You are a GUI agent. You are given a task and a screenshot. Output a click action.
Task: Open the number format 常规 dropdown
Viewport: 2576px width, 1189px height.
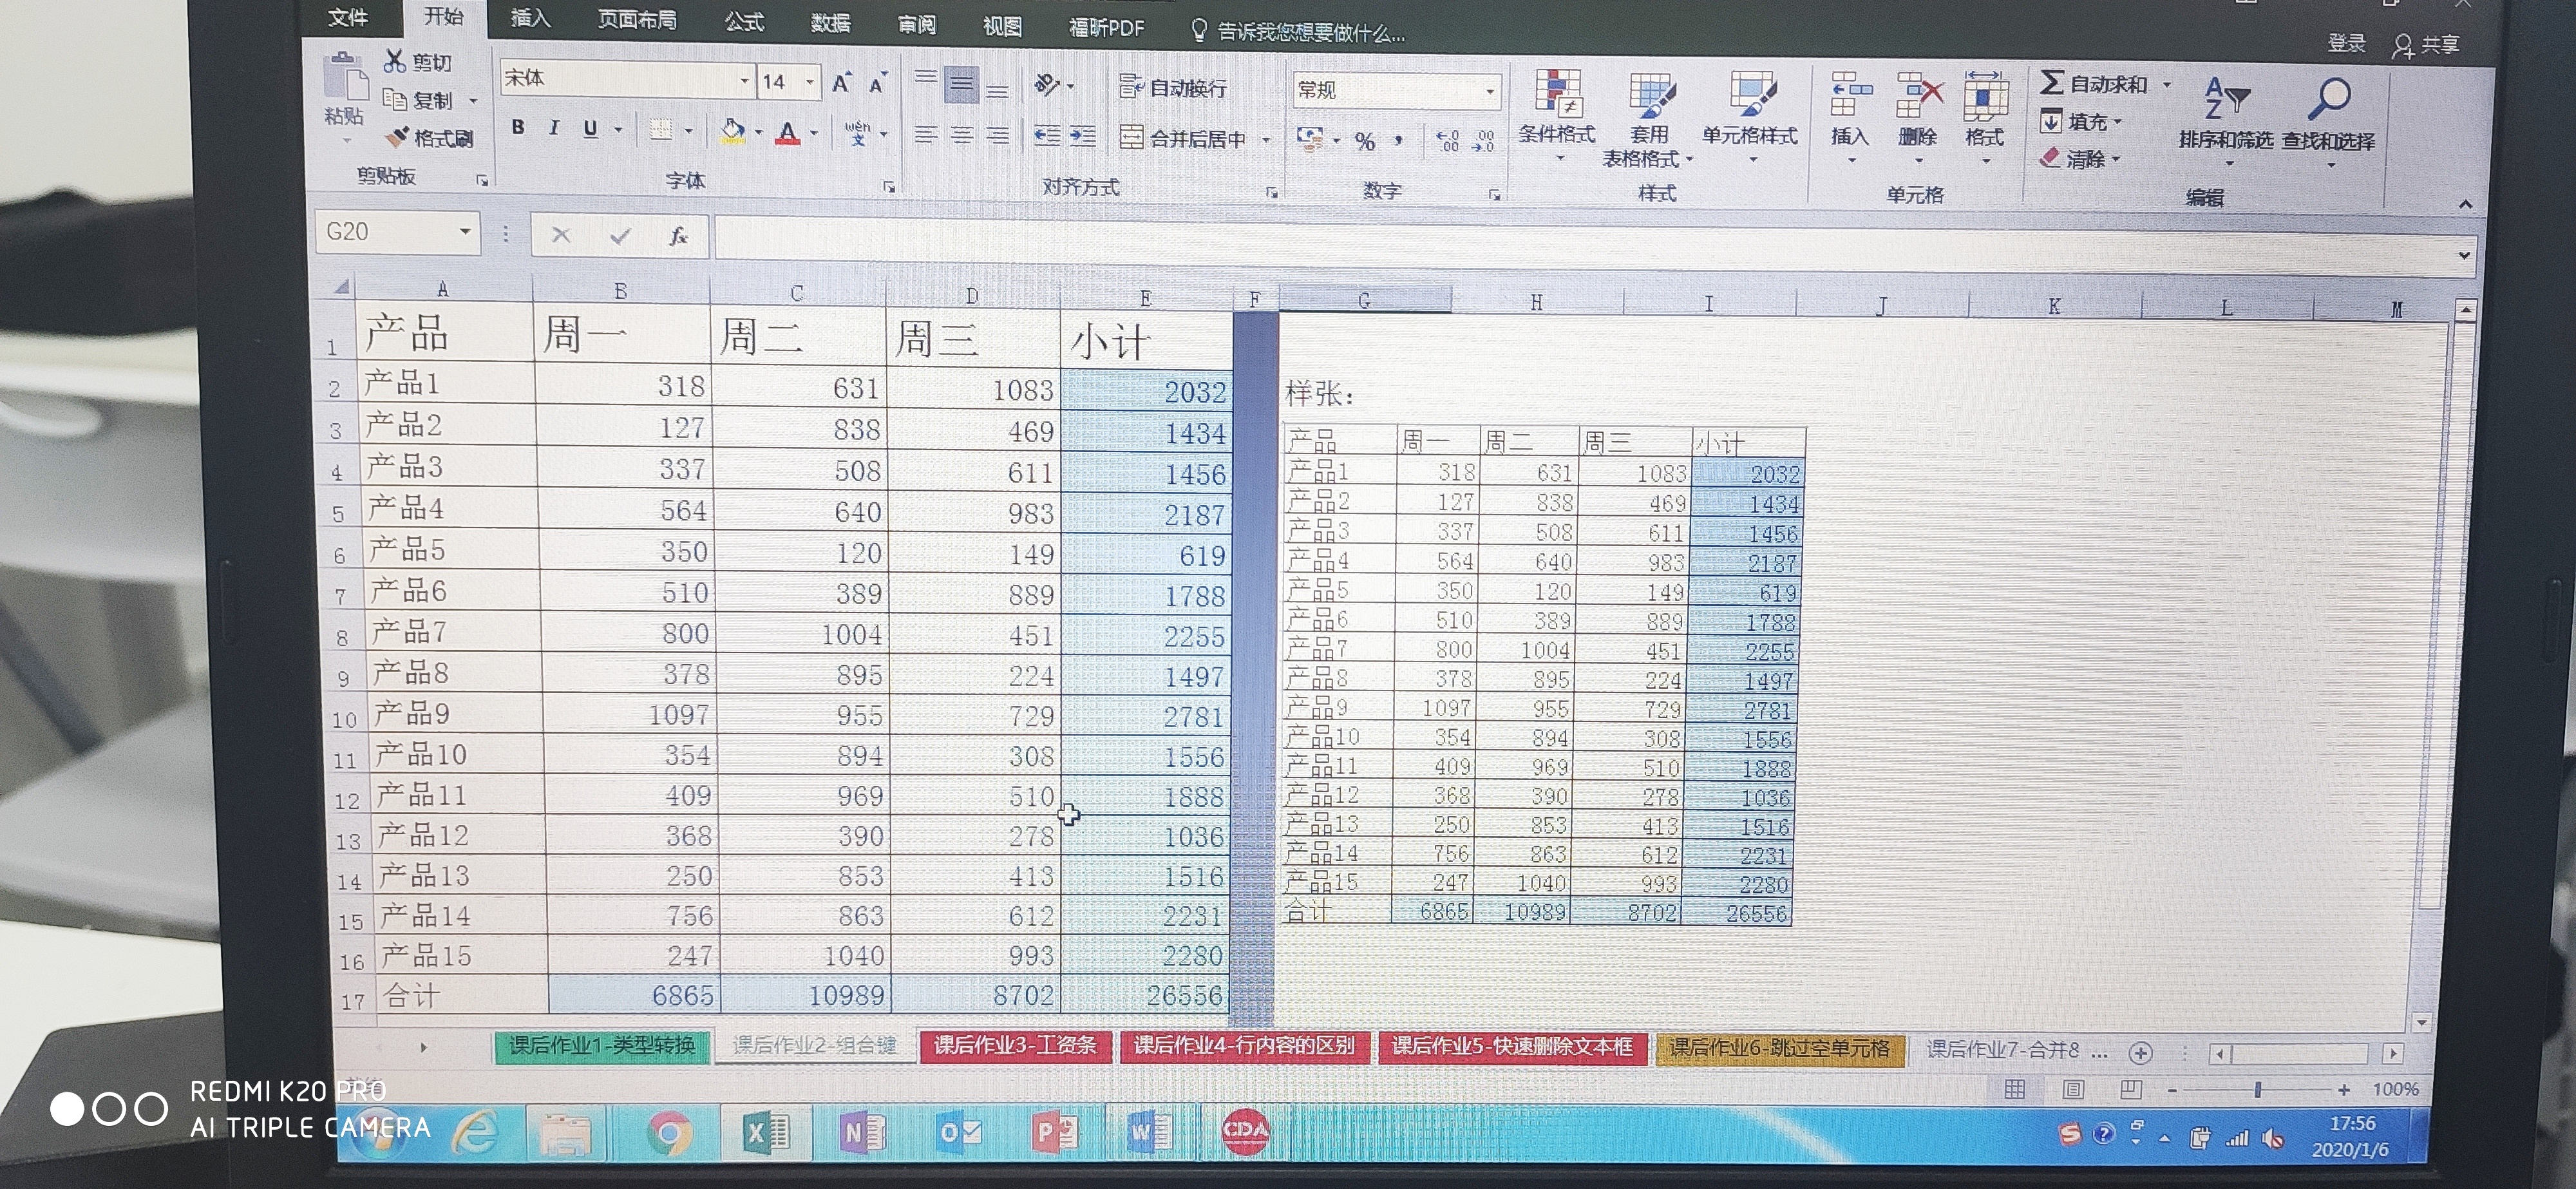[x=1490, y=92]
